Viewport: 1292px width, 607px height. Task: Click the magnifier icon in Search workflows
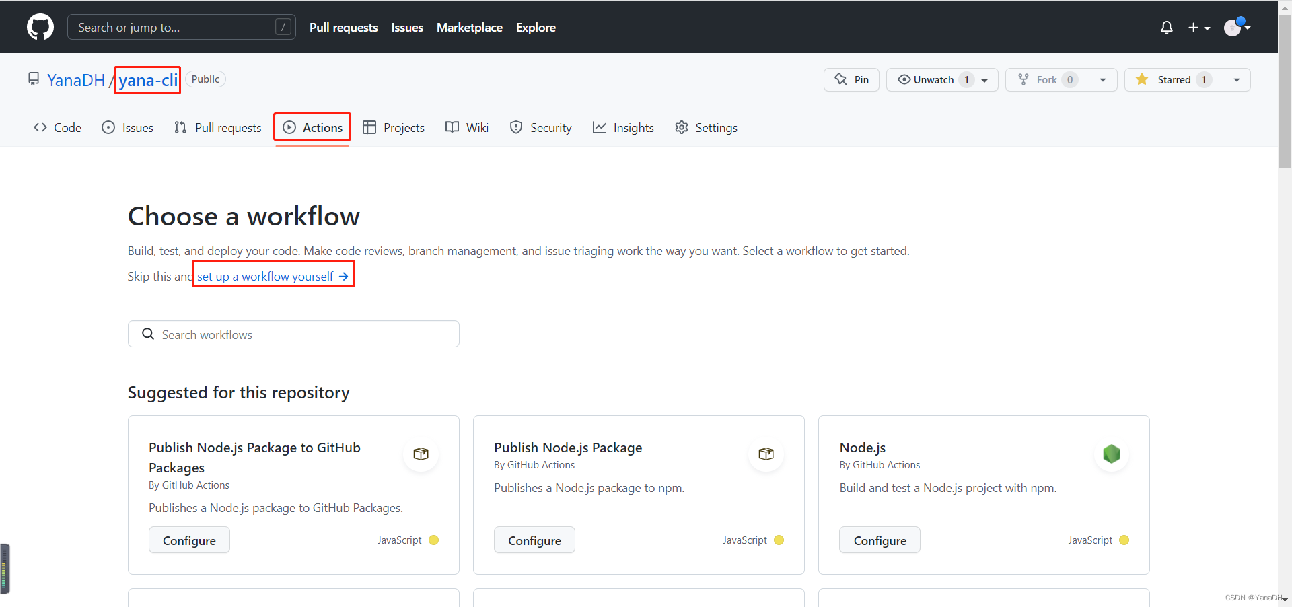coord(148,334)
